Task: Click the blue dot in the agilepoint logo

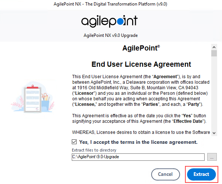Action: click(x=120, y=22)
